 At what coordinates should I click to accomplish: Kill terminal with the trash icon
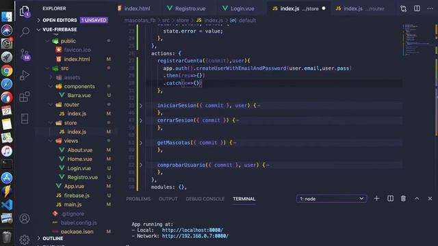click(x=403, y=199)
